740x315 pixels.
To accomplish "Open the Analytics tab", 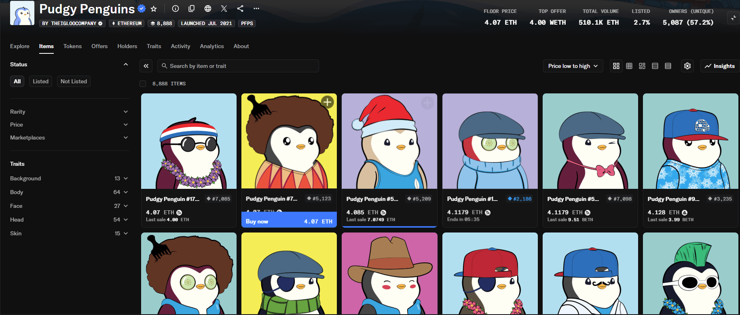I will [212, 46].
